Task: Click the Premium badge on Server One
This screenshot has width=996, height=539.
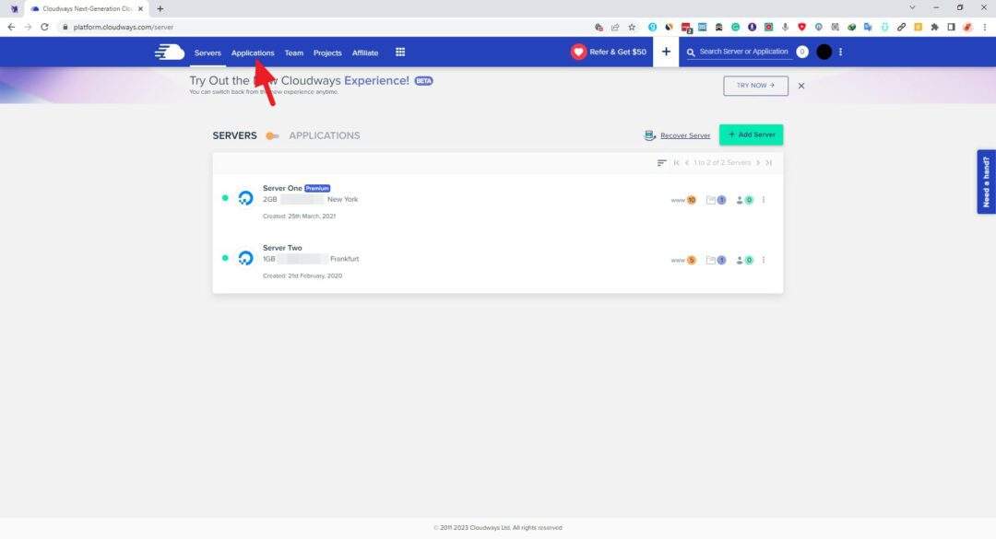Action: (317, 188)
